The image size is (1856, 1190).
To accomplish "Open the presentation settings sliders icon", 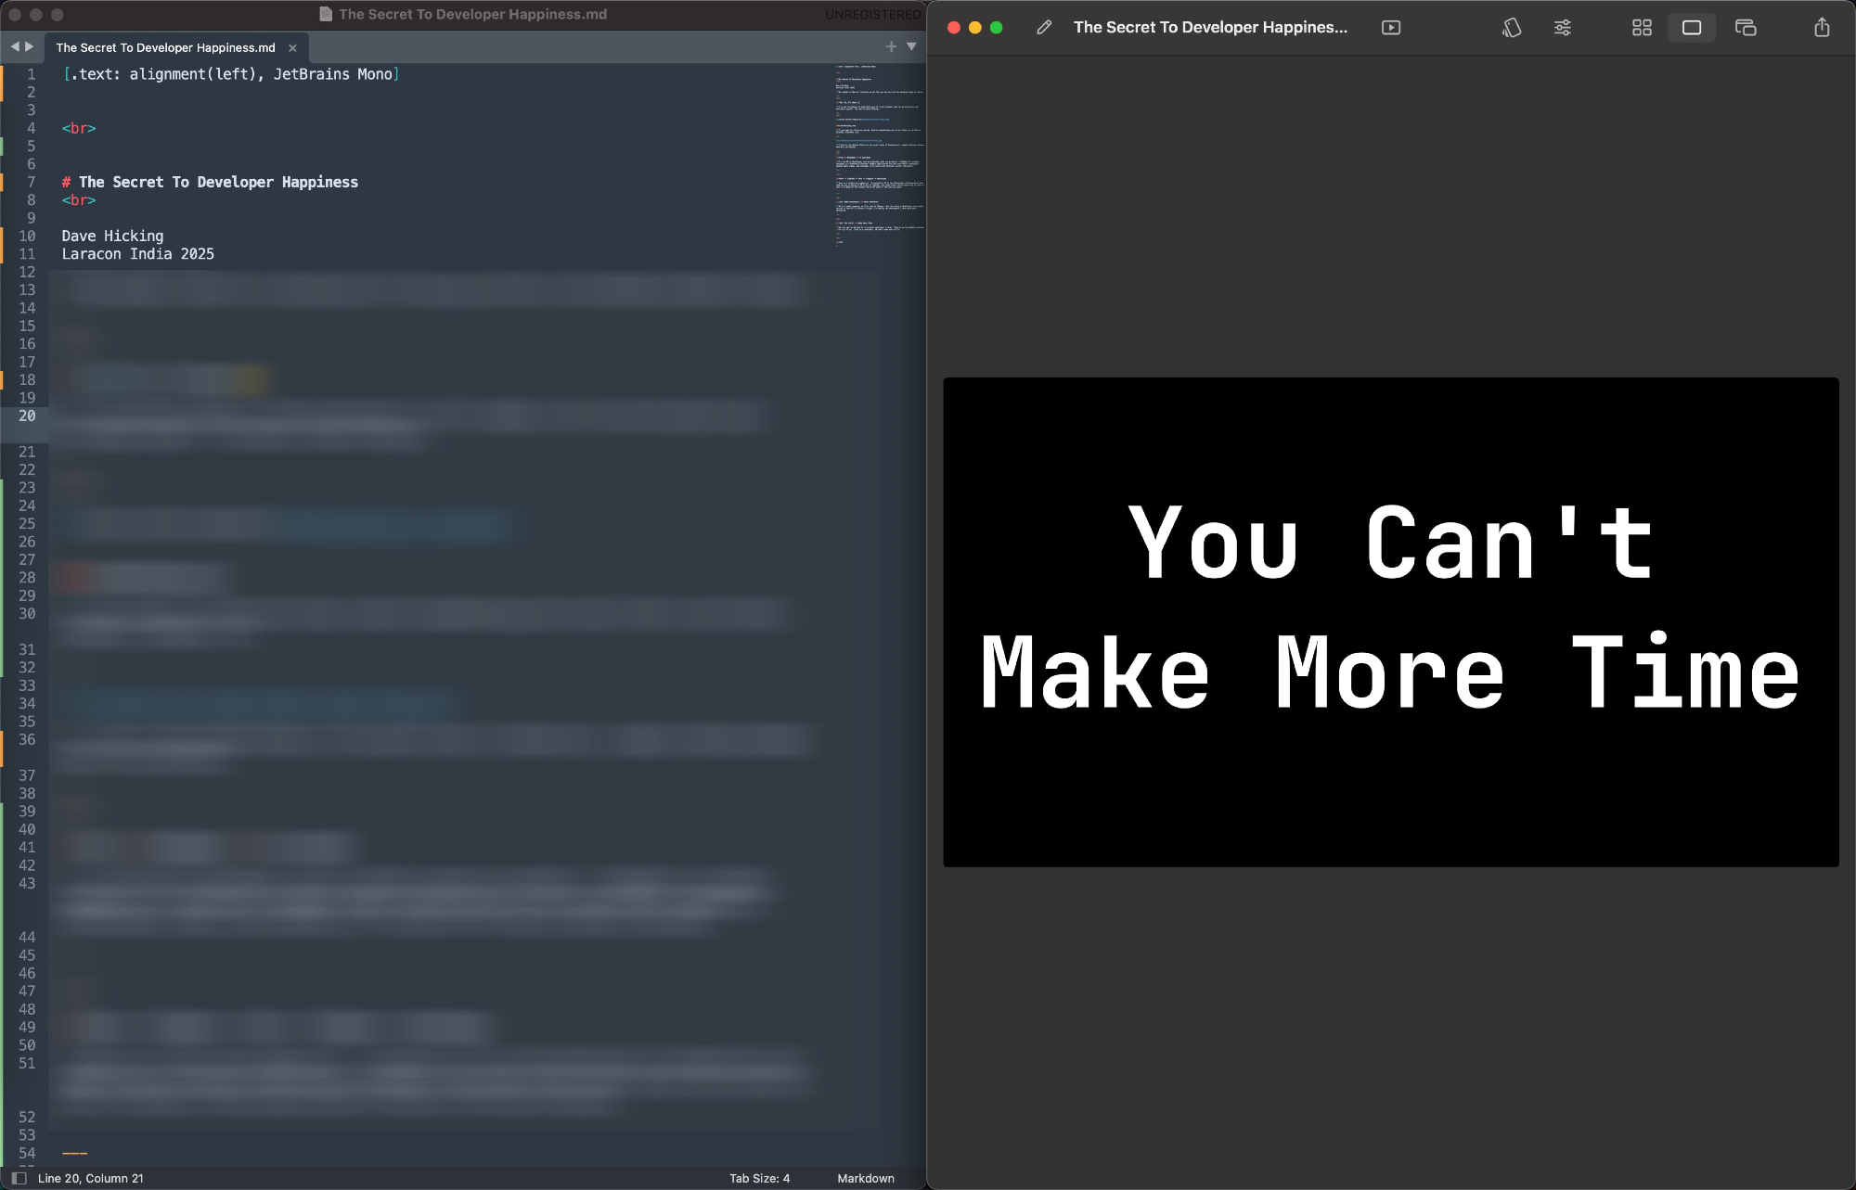I will point(1563,28).
